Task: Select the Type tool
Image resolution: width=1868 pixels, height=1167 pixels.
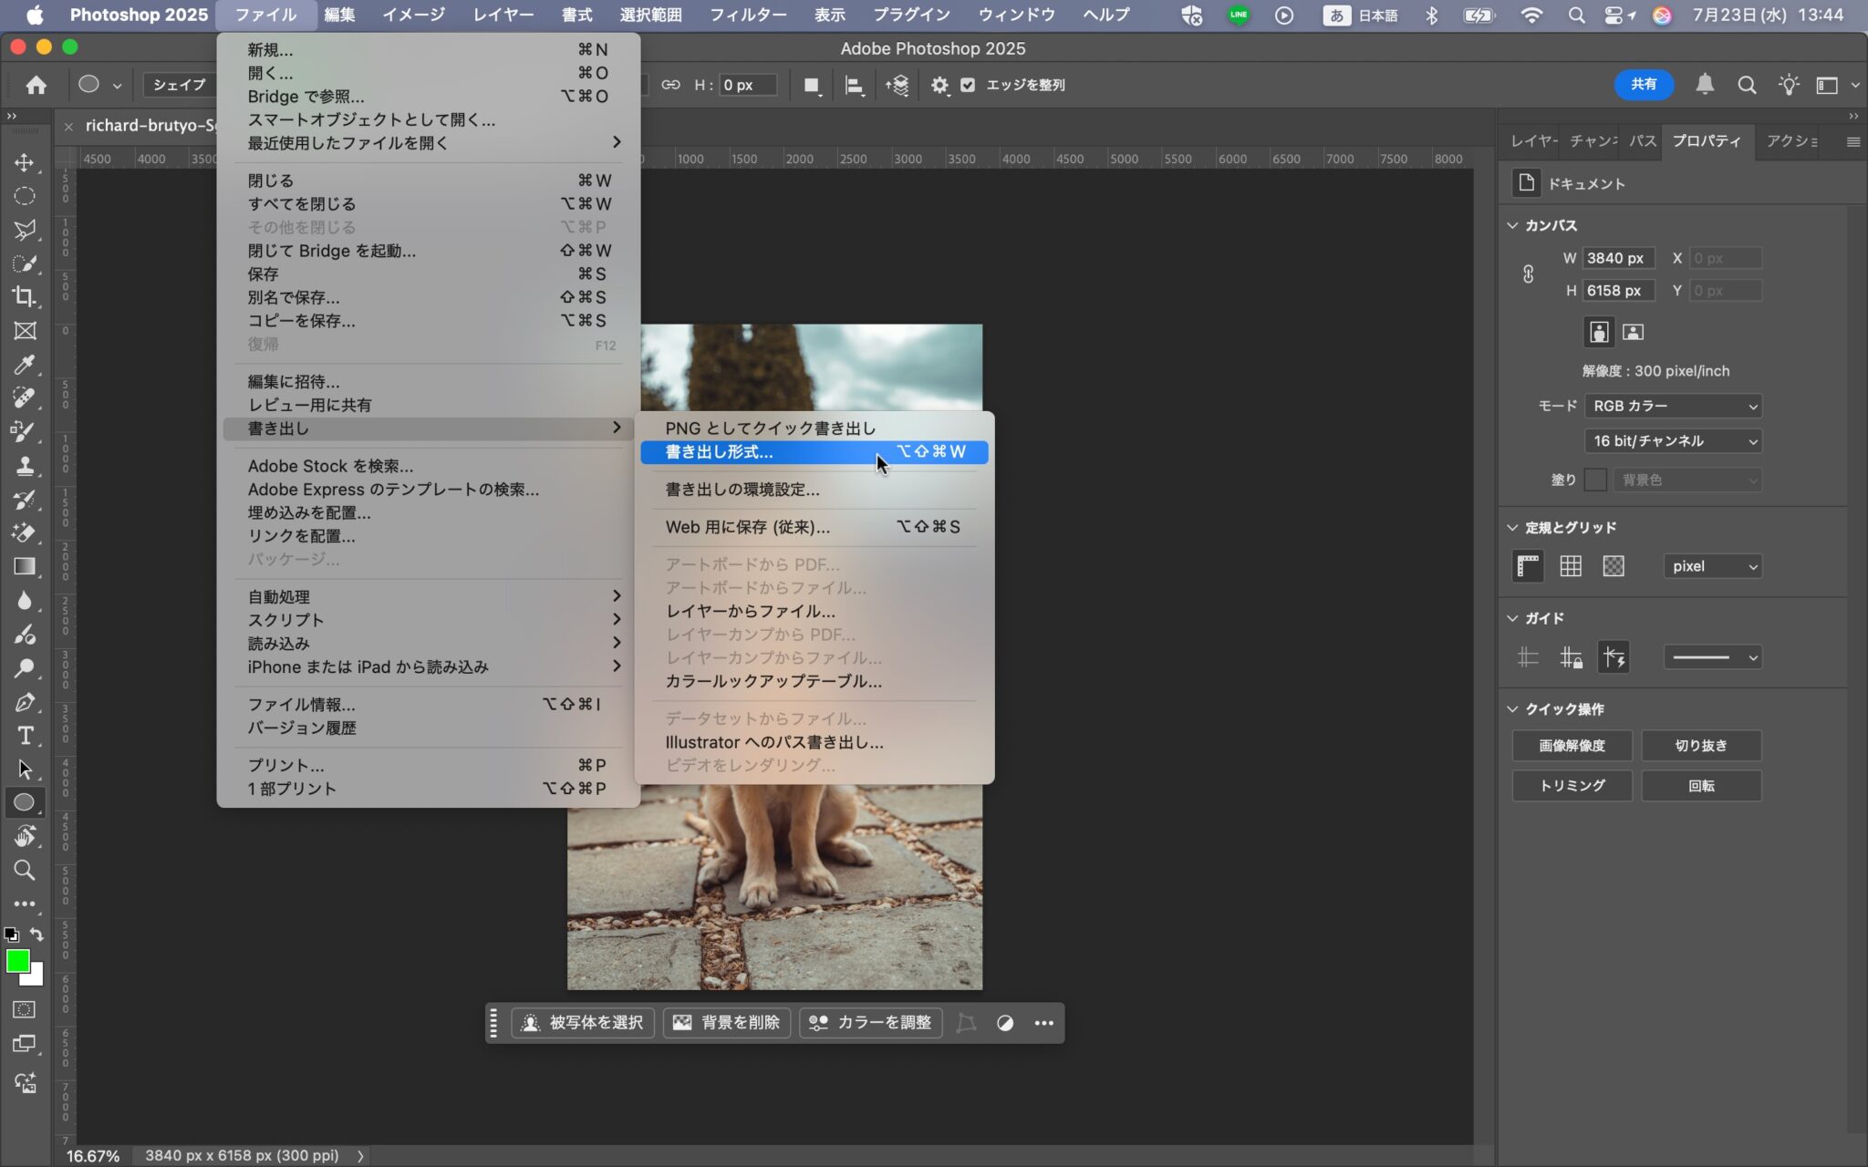Action: click(25, 736)
